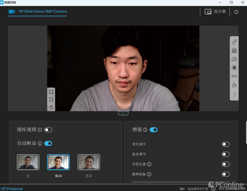247x191 pixels.
Task: Select the 紧凑 framing thumbnail
Action: pyautogui.click(x=89, y=162)
